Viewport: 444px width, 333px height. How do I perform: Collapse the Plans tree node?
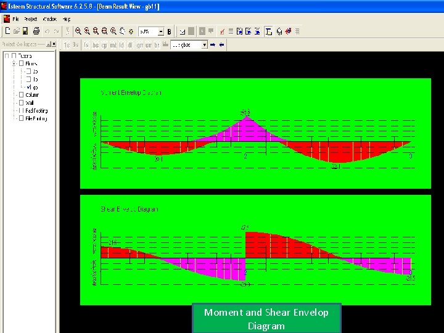click(14, 64)
